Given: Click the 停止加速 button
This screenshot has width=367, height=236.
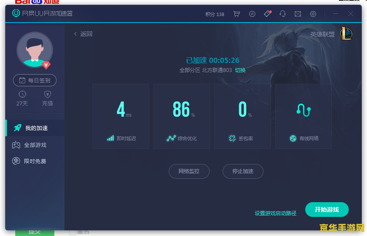Looking at the screenshot, I should click(x=243, y=171).
